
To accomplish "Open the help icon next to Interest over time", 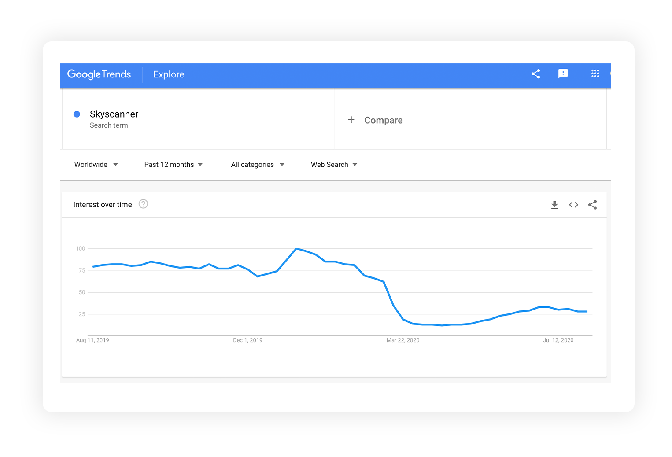I will tap(143, 204).
